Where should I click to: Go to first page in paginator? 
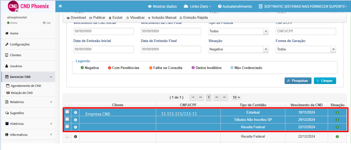(193, 97)
